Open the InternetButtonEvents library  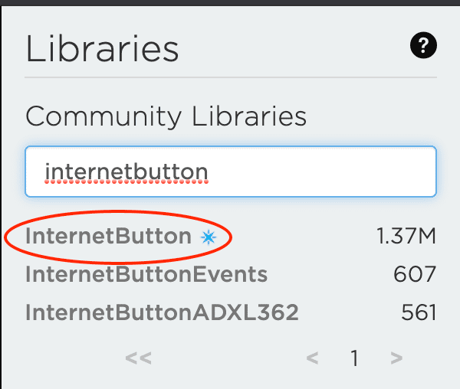146,274
